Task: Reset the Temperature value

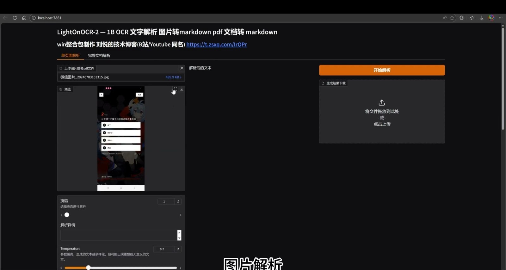Action: coord(178,249)
